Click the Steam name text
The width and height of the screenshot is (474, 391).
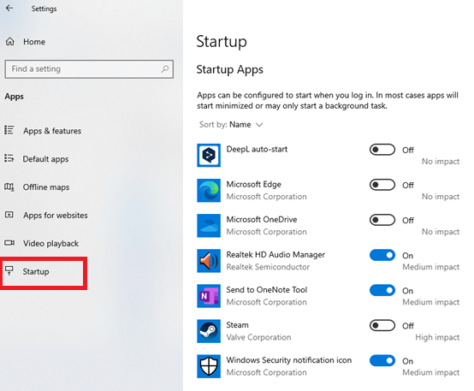tap(237, 325)
